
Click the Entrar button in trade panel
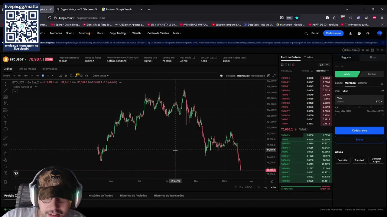[x=359, y=140]
